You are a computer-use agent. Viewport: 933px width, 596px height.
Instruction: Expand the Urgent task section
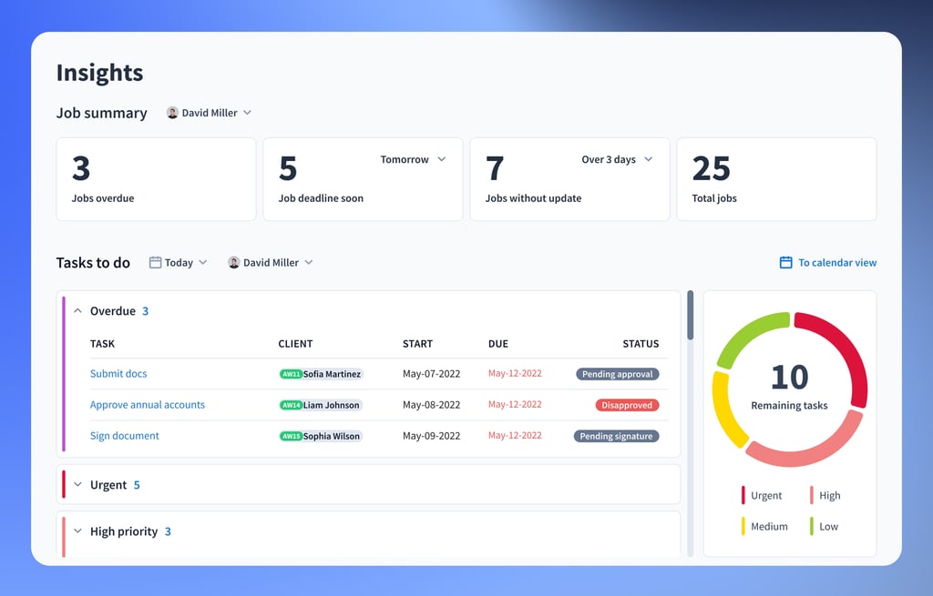point(77,485)
